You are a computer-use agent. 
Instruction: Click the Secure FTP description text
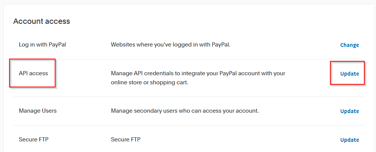[x=125, y=140]
